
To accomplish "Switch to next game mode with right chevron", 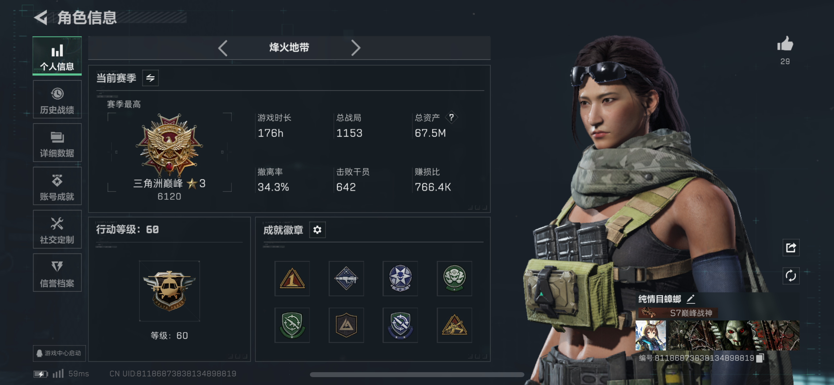I will pyautogui.click(x=355, y=48).
